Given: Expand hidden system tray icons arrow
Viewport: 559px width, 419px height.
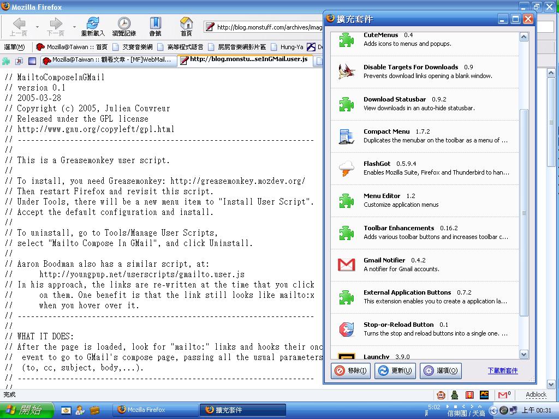Looking at the screenshot, I should [x=493, y=410].
